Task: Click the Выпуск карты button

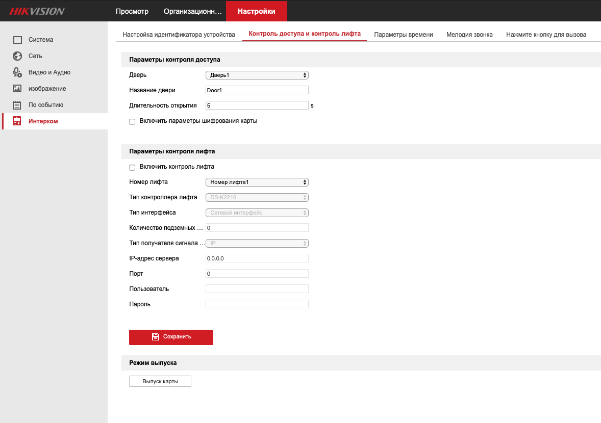Action: pos(160,381)
